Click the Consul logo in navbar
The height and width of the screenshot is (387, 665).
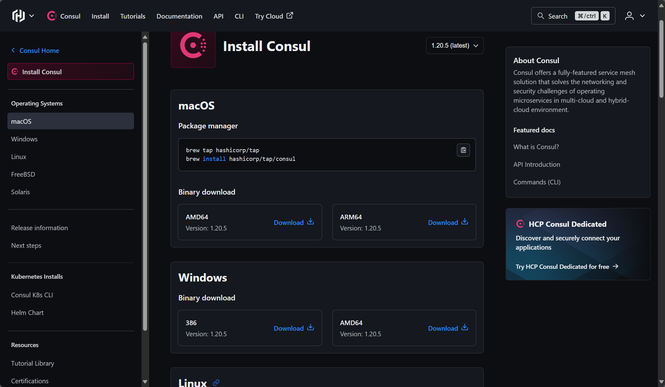tap(52, 16)
